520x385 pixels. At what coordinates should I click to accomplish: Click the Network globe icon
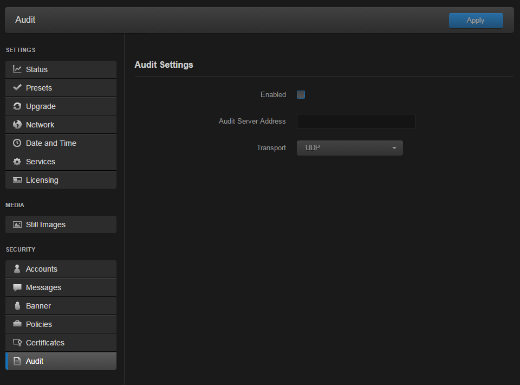[17, 124]
